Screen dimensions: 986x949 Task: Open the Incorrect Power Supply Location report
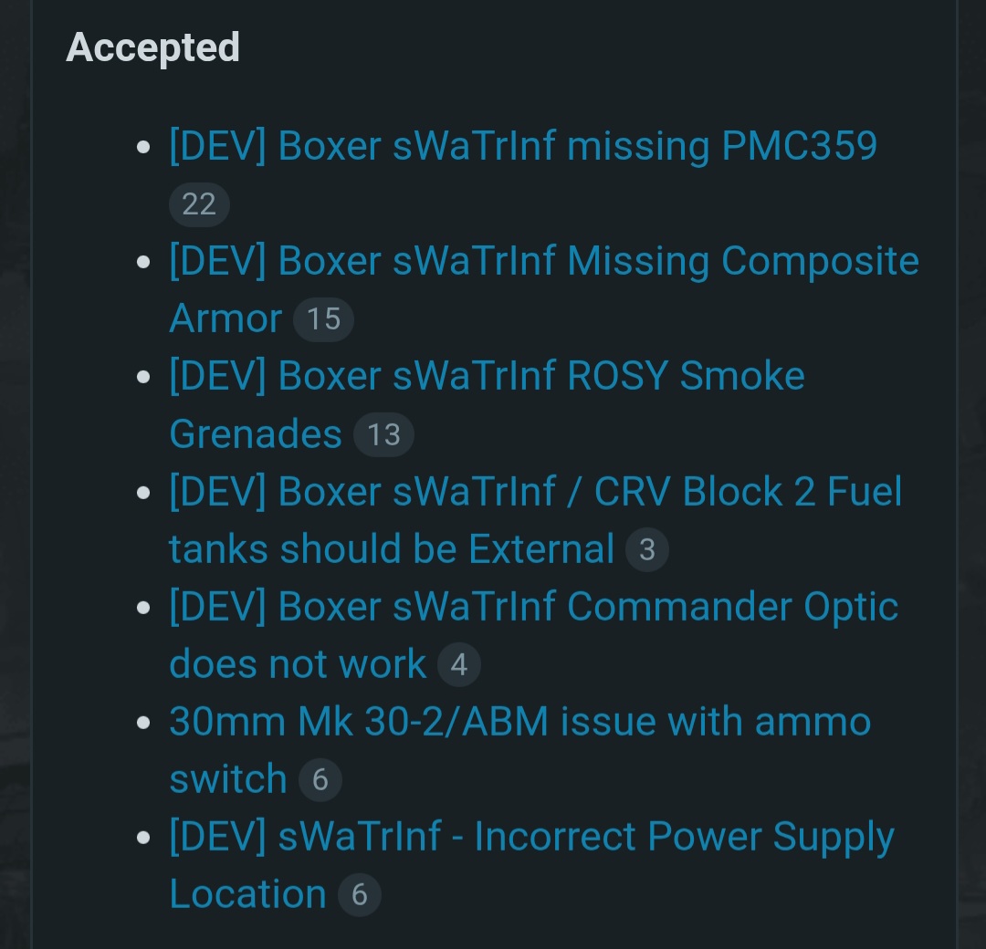coord(530,838)
